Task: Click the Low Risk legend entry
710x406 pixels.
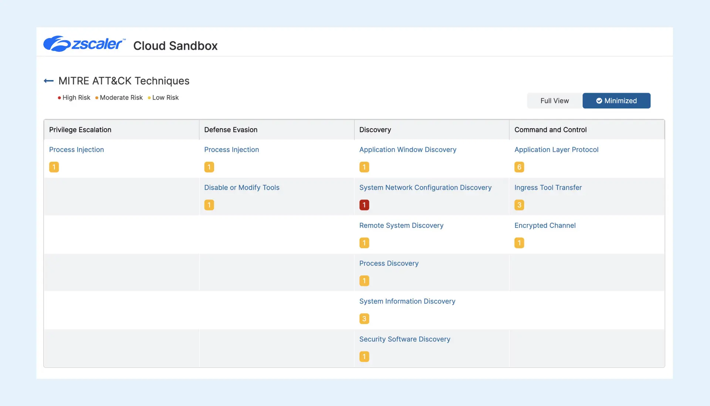Action: [163, 98]
